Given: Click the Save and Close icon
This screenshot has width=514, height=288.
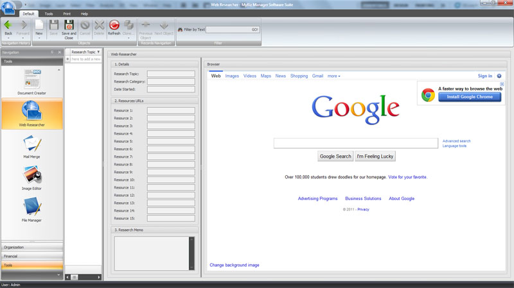Looking at the screenshot, I should click(x=69, y=25).
